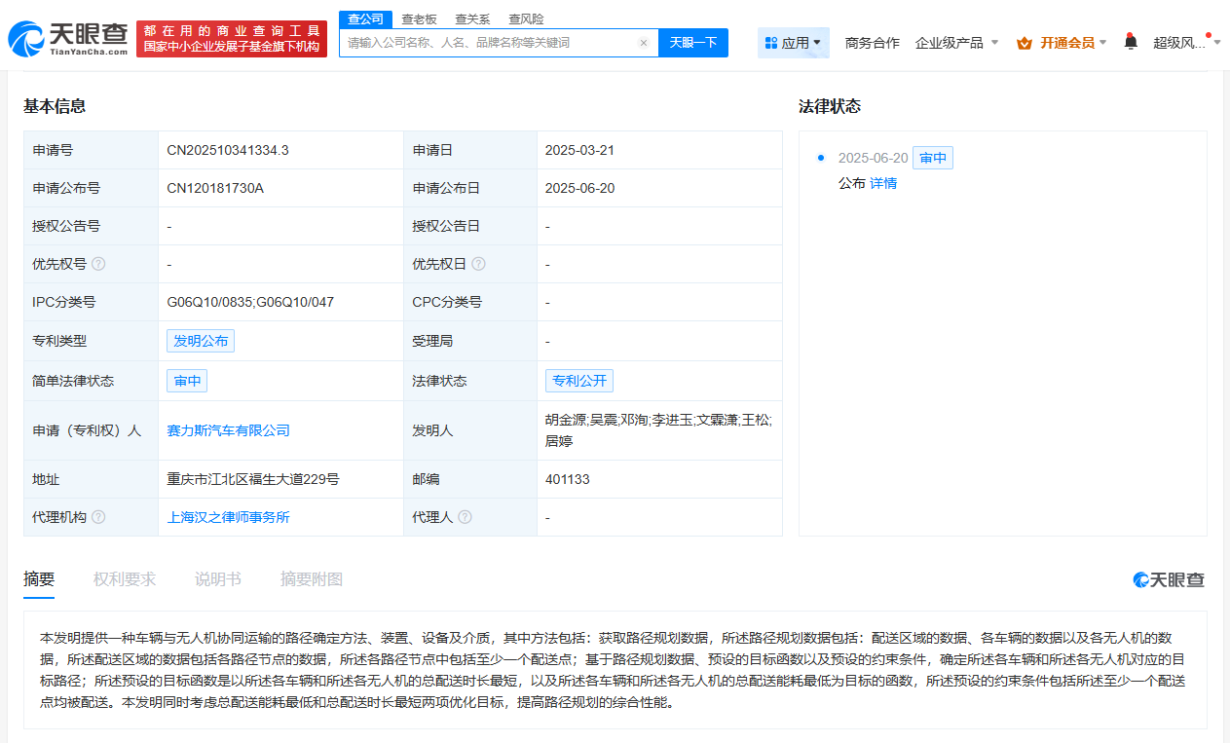Switch to the 查老板 search tab

[x=419, y=19]
